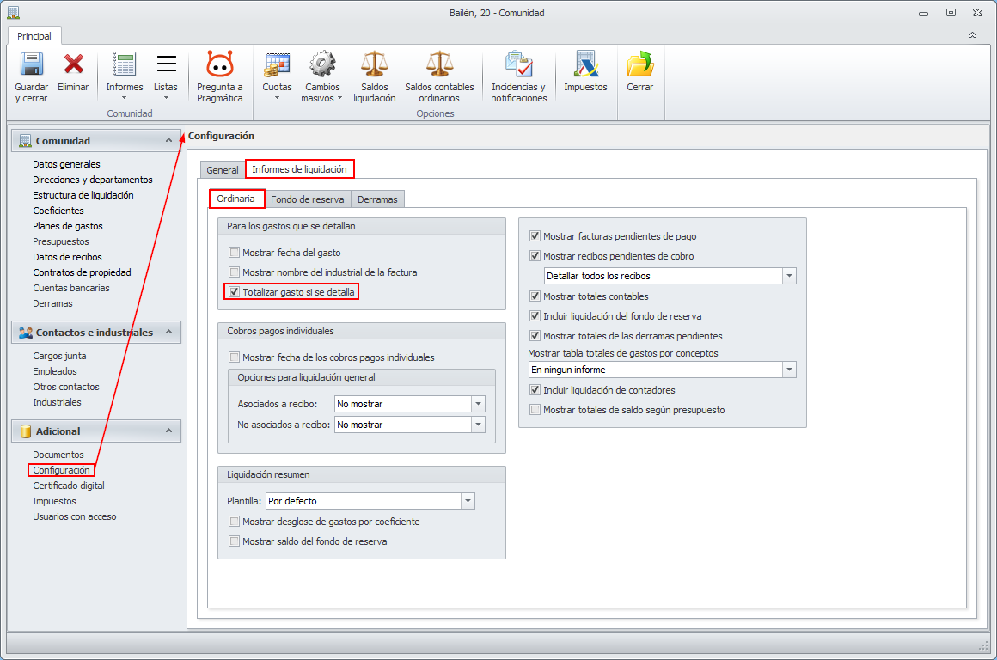Click the Cerrar folder icon

pos(639,64)
